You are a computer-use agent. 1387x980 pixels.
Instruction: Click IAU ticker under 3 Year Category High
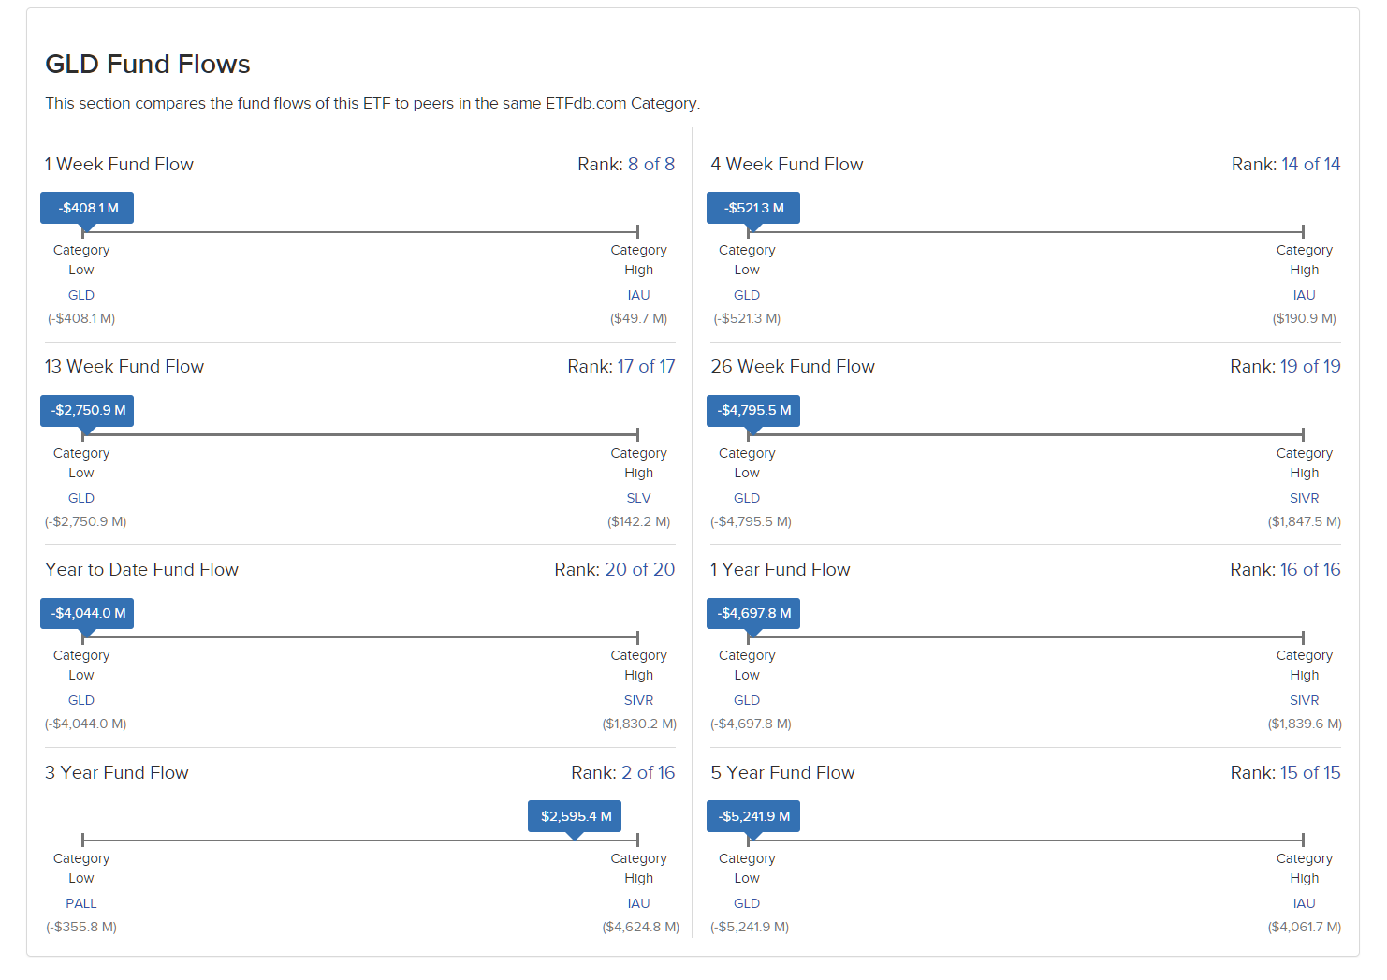(638, 903)
